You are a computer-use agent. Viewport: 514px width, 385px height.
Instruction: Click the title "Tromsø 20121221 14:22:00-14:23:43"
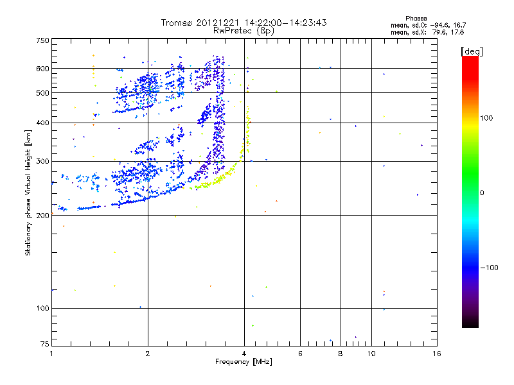point(244,22)
